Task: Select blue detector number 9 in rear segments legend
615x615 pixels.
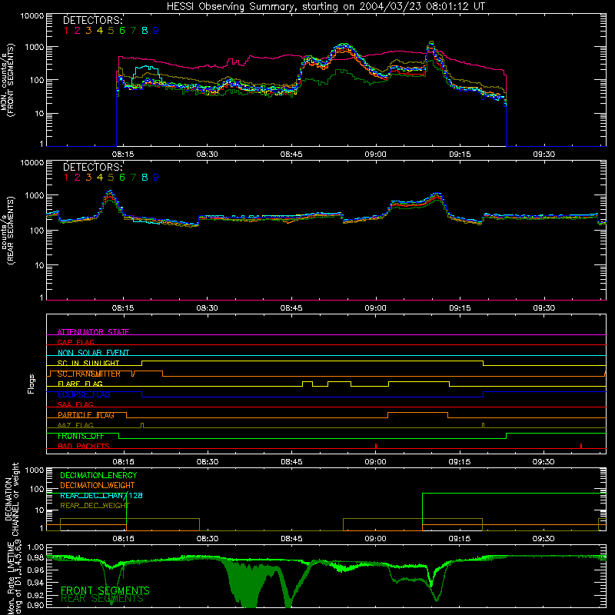Action: point(156,178)
